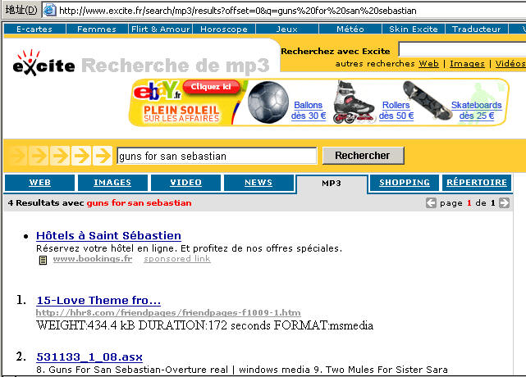Image resolution: width=526 pixels, height=377 pixels.
Task: Click the Web link under autres recherches
Action: [x=428, y=64]
